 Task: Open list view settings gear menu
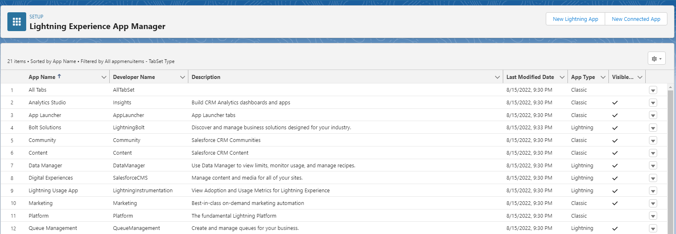pyautogui.click(x=656, y=59)
